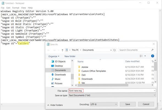The width and height of the screenshot is (162, 110).
Task: Click the Save button
Action: pyautogui.click(x=128, y=104)
